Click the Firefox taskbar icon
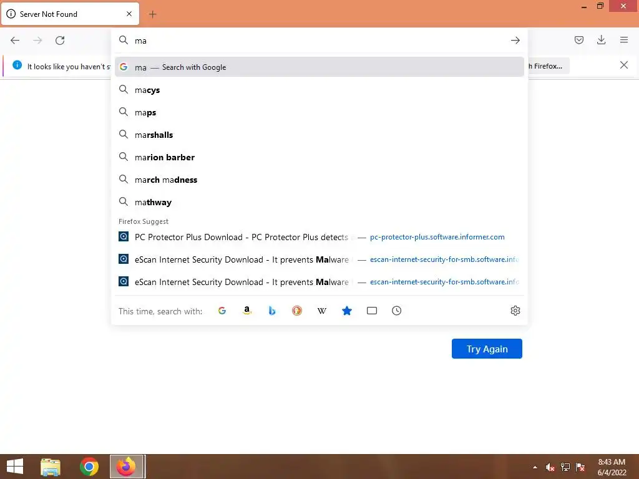 click(x=126, y=467)
